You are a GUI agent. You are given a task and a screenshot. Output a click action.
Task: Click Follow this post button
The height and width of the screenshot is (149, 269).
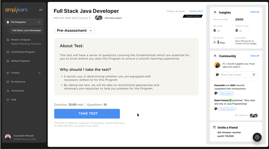[x=227, y=109]
